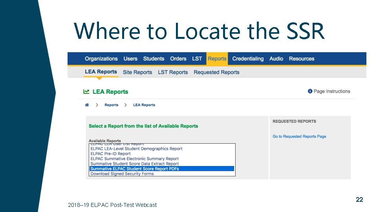Open the Orders menu

tap(178, 58)
